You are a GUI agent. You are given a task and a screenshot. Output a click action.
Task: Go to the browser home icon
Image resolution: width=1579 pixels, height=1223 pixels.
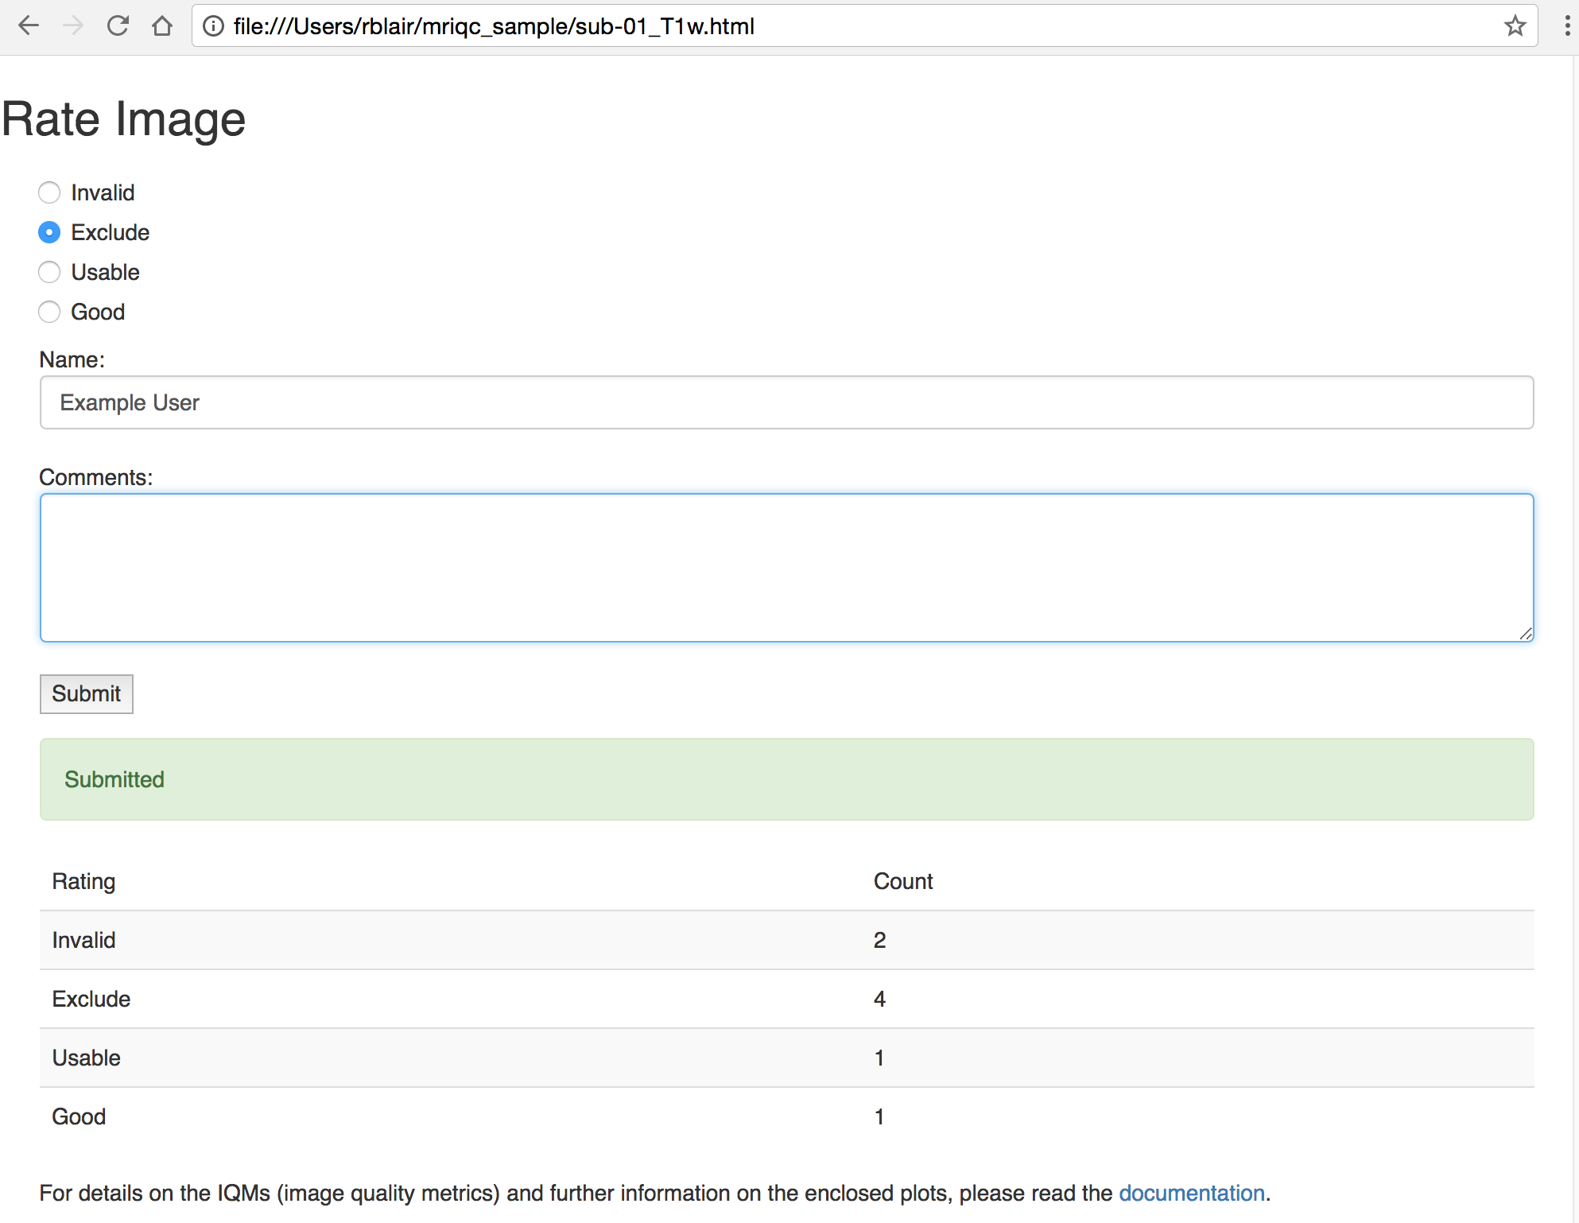click(x=162, y=26)
